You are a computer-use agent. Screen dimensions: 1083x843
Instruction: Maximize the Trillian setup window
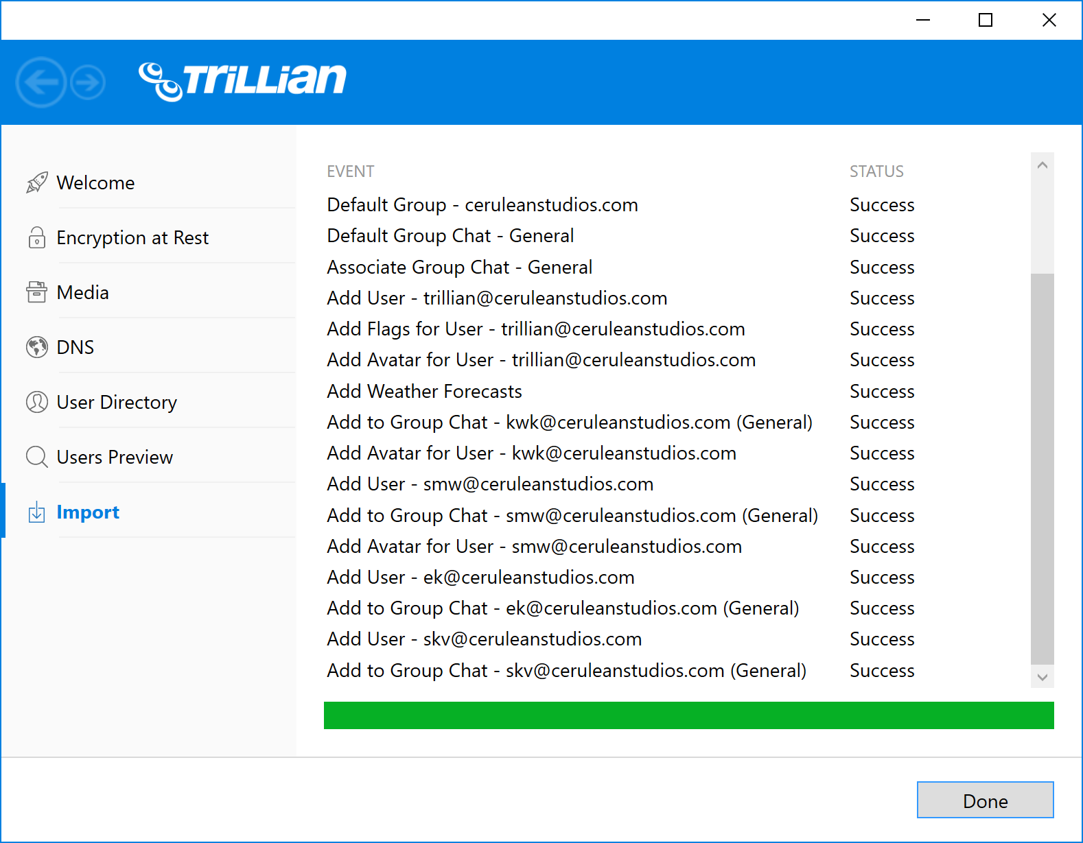click(986, 20)
